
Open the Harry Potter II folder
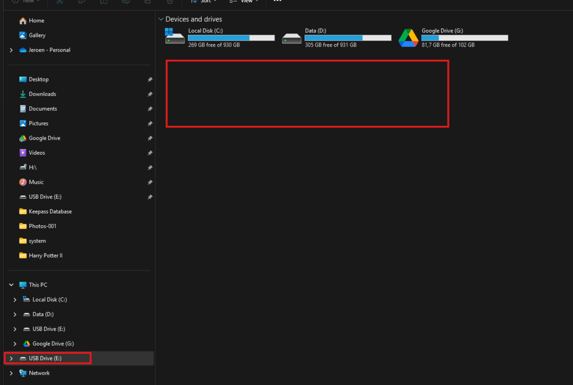coord(41,256)
